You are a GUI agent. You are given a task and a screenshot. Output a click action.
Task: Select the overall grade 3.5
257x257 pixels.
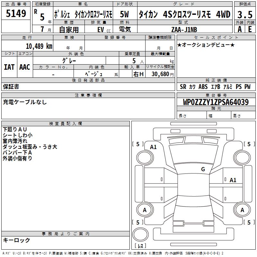245,14
